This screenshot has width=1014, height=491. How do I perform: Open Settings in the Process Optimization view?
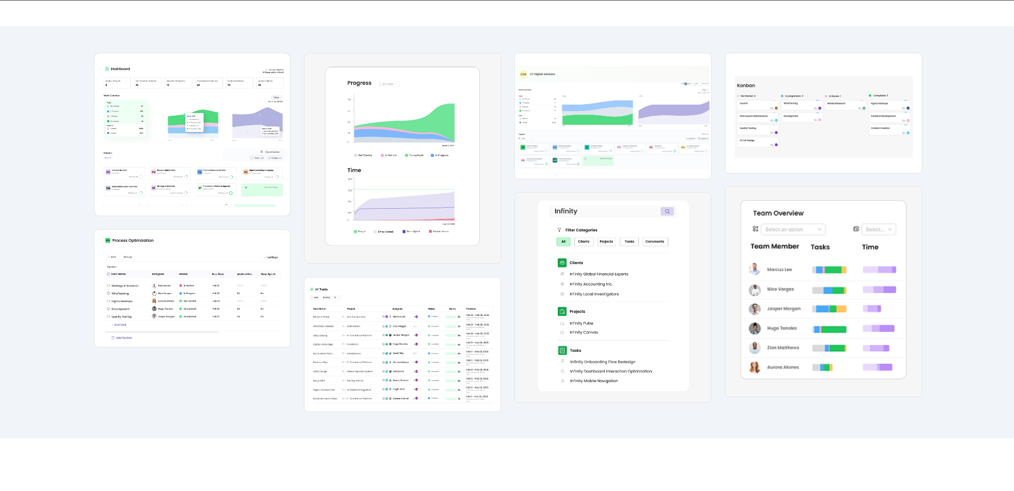pos(271,257)
